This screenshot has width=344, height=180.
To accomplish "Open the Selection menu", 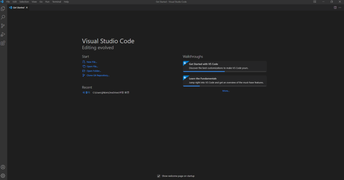I will click(24, 2).
